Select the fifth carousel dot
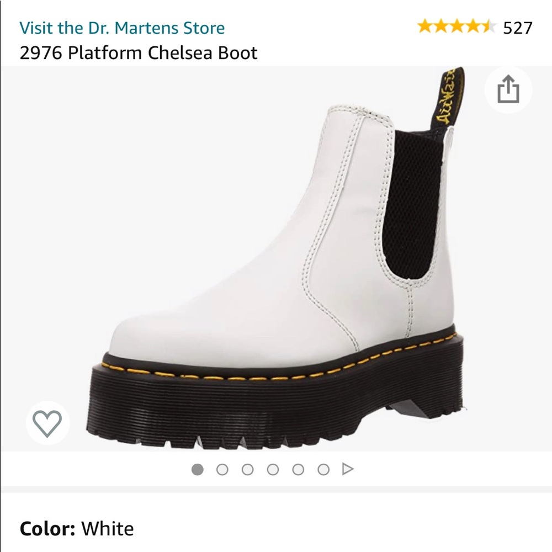 point(297,470)
